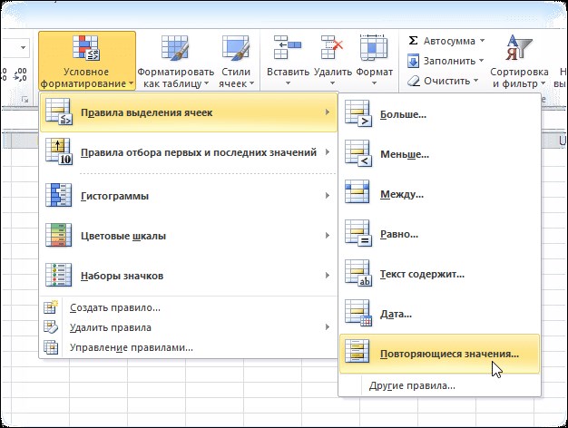Expand arrow beside Гистограммы

328,196
